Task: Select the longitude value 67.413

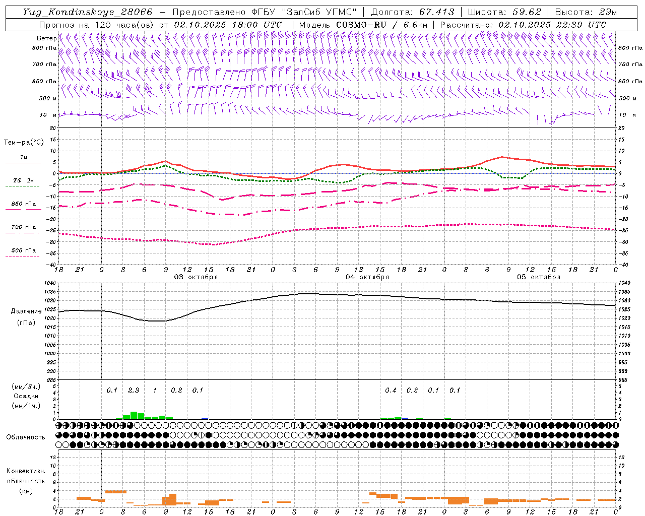Action: 437,12
